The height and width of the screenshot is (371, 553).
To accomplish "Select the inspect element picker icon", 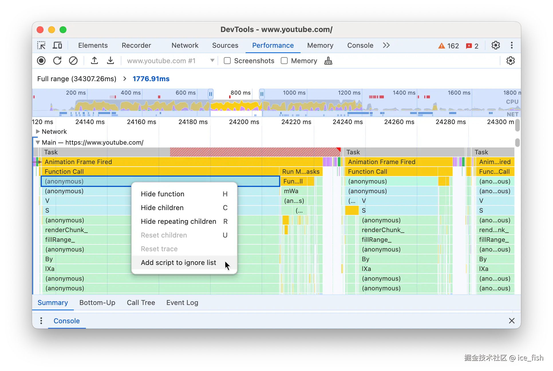I will coord(41,45).
